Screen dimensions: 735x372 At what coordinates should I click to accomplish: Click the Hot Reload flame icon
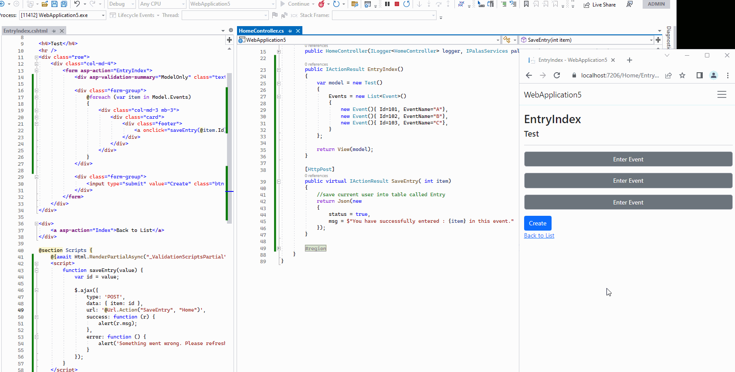pos(322,4)
